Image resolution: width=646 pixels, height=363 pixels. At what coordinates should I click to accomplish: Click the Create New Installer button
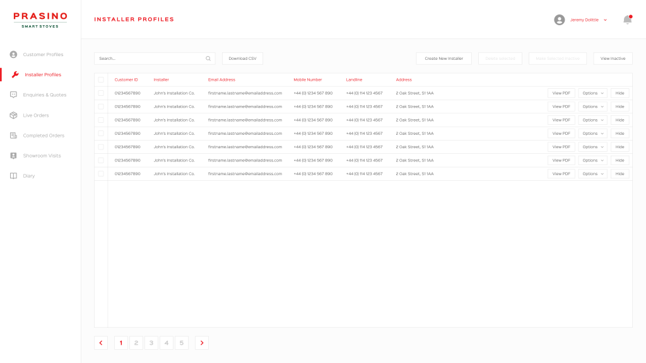click(x=443, y=58)
